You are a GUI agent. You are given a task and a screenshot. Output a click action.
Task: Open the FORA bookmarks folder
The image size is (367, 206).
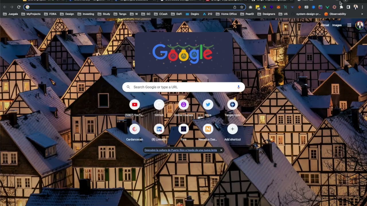pos(50,14)
